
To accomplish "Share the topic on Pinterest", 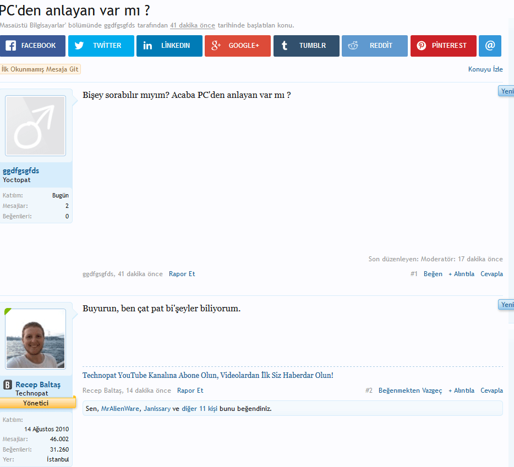I will (443, 46).
